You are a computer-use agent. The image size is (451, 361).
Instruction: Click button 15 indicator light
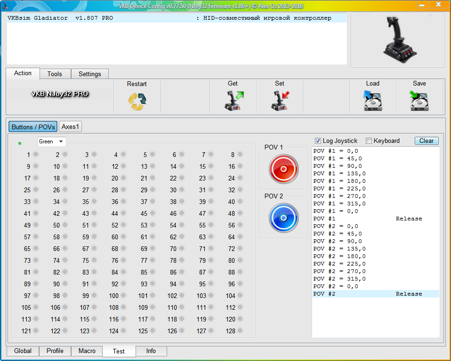(x=211, y=166)
